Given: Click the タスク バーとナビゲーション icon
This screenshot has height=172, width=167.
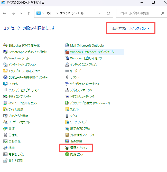Looking at the screenshot, I should click(5, 90).
